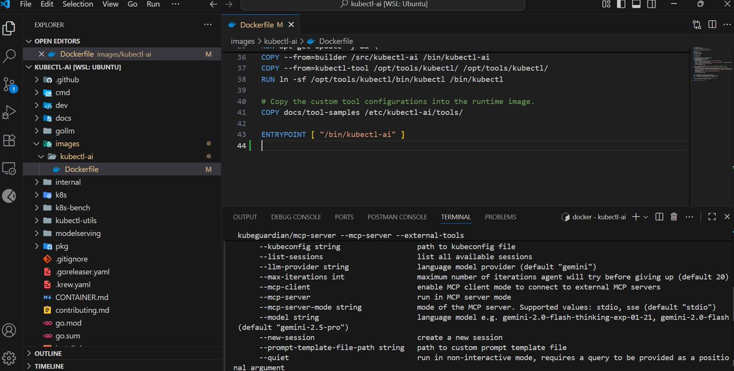This screenshot has height=371, width=734.
Task: Open Source Control in the activity bar
Action: click(9, 83)
